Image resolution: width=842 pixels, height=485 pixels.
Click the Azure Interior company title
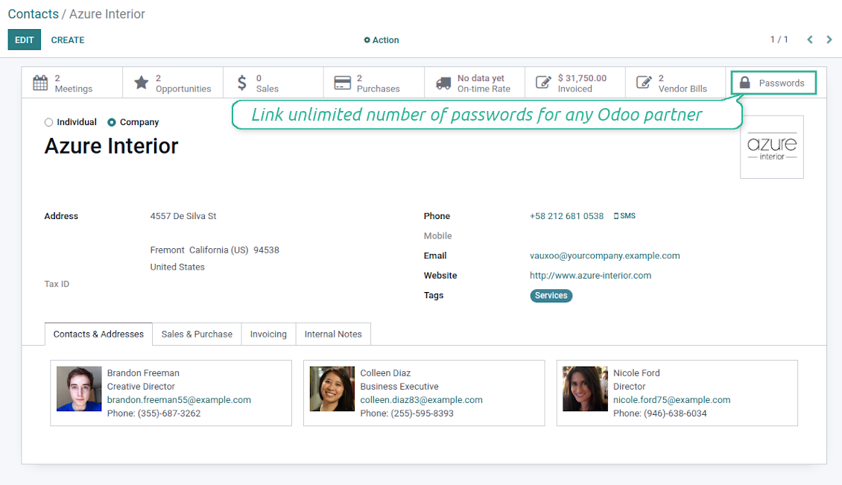point(111,146)
